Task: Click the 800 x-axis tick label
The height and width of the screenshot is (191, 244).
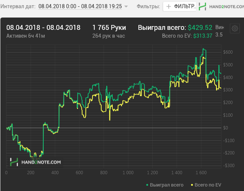Action: click(x=104, y=173)
